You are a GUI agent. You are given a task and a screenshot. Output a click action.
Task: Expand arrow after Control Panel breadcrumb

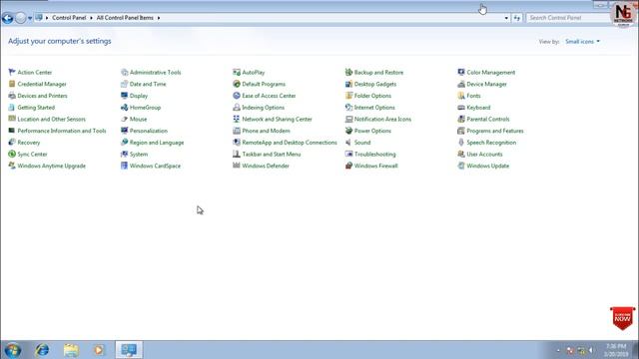91,18
